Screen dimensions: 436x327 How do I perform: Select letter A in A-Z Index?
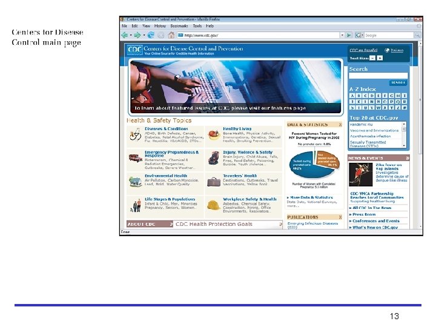click(x=352, y=96)
